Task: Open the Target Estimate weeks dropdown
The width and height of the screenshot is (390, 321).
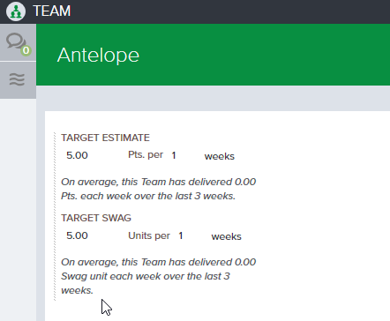Action: (x=220, y=156)
